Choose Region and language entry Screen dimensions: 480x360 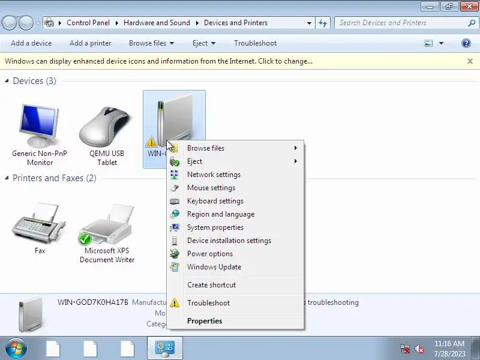coord(235,214)
